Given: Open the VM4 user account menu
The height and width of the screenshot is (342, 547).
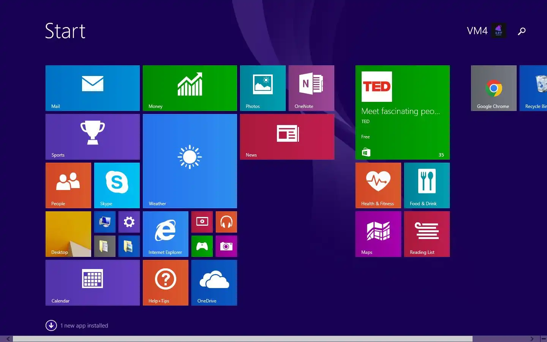Looking at the screenshot, I should coord(487,31).
